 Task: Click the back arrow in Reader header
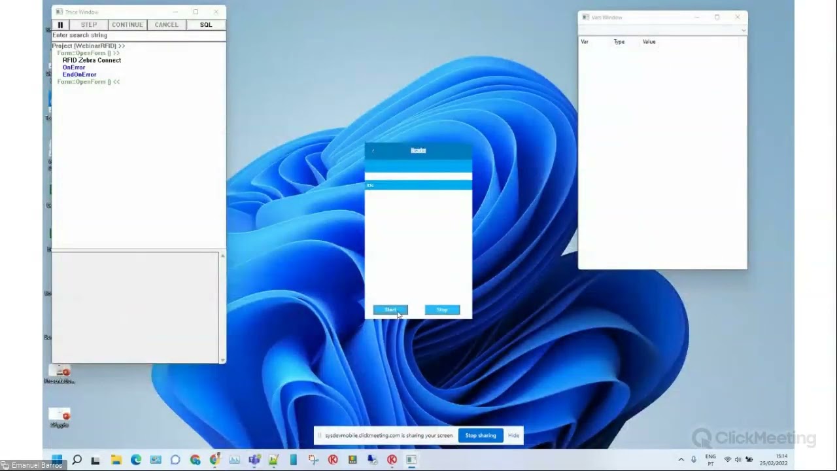click(x=373, y=150)
